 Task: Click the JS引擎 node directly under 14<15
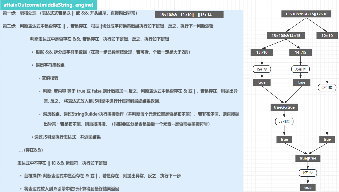click(301, 69)
